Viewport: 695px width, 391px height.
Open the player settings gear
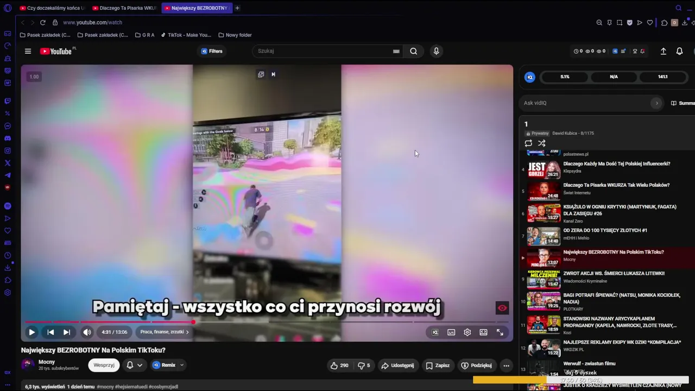point(467,332)
